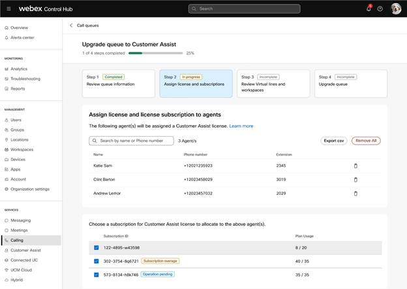Image resolution: width=407 pixels, height=289 pixels.
Task: Focus the top Search field
Action: click(x=244, y=9)
